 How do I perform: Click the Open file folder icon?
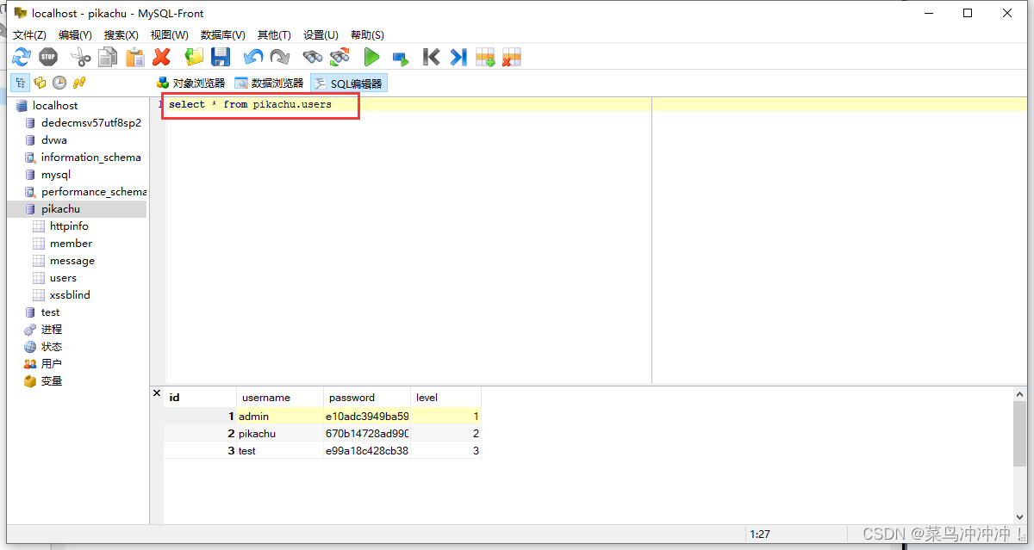194,58
